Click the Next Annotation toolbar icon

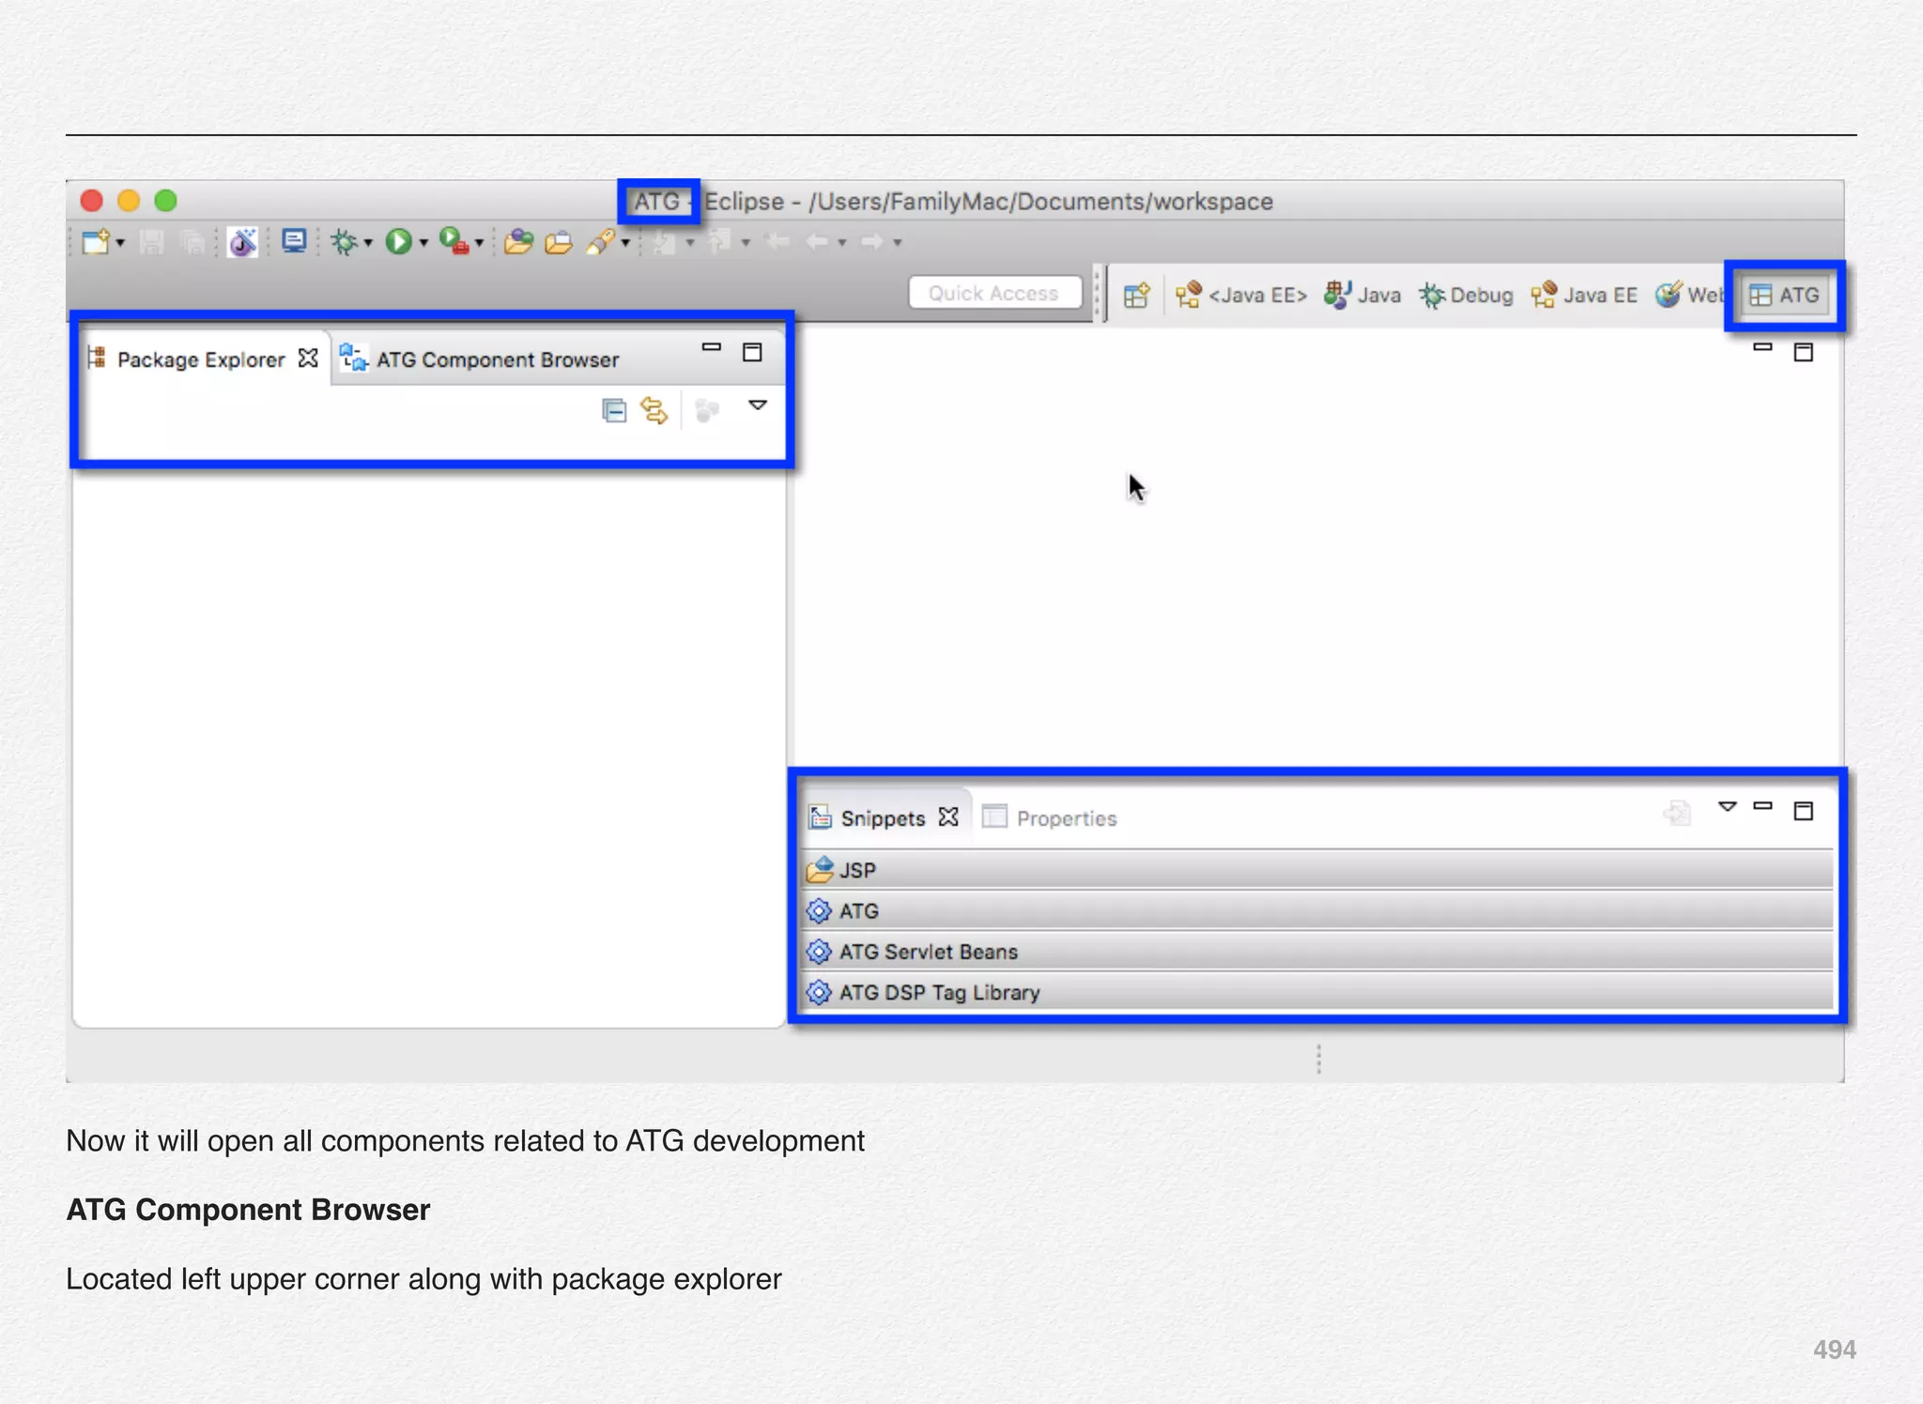coord(665,242)
